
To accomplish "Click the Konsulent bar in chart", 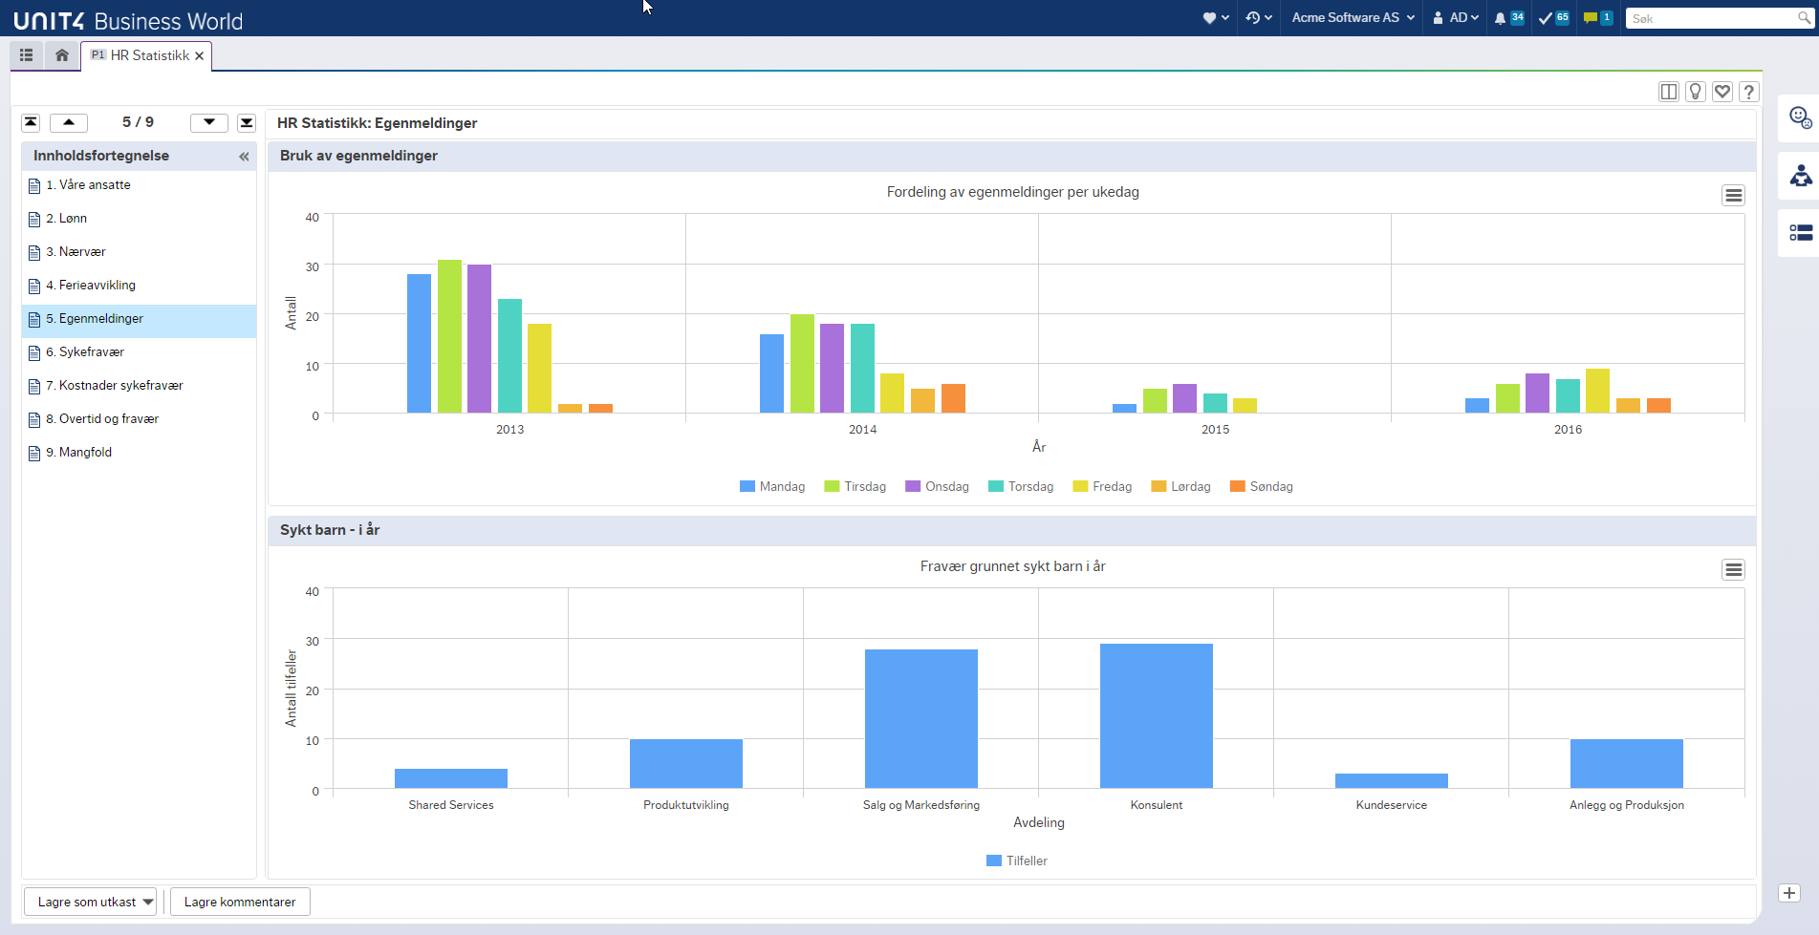I will 1157,716.
